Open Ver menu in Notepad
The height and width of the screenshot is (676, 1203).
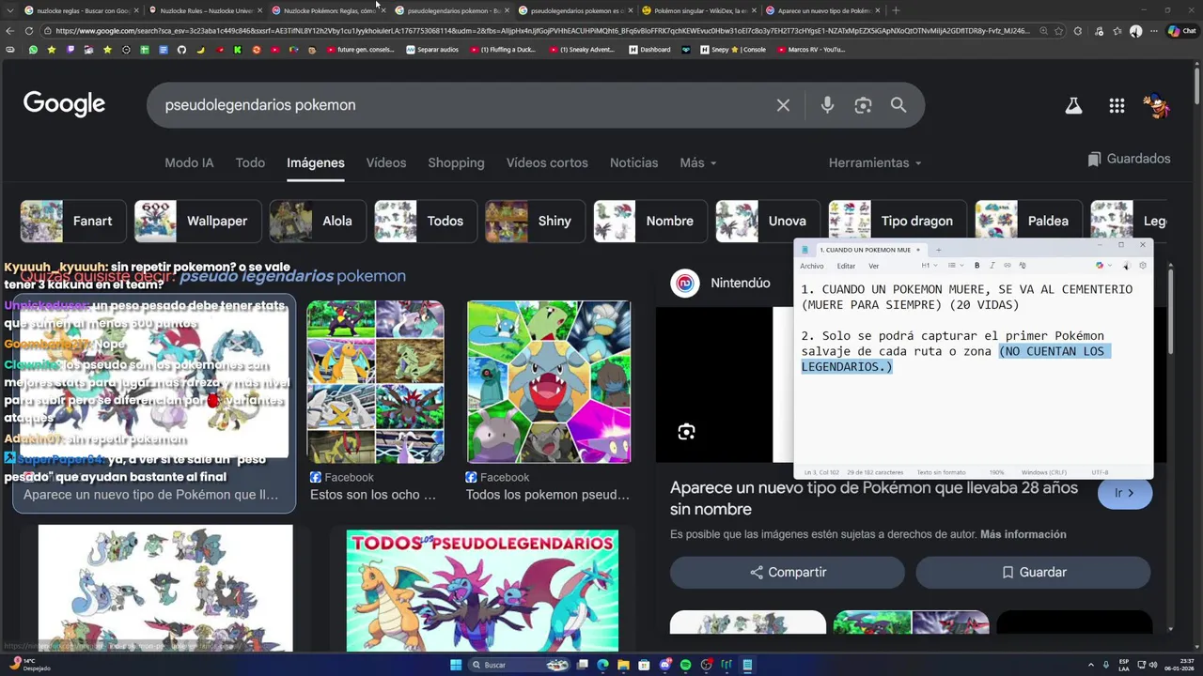[873, 266]
